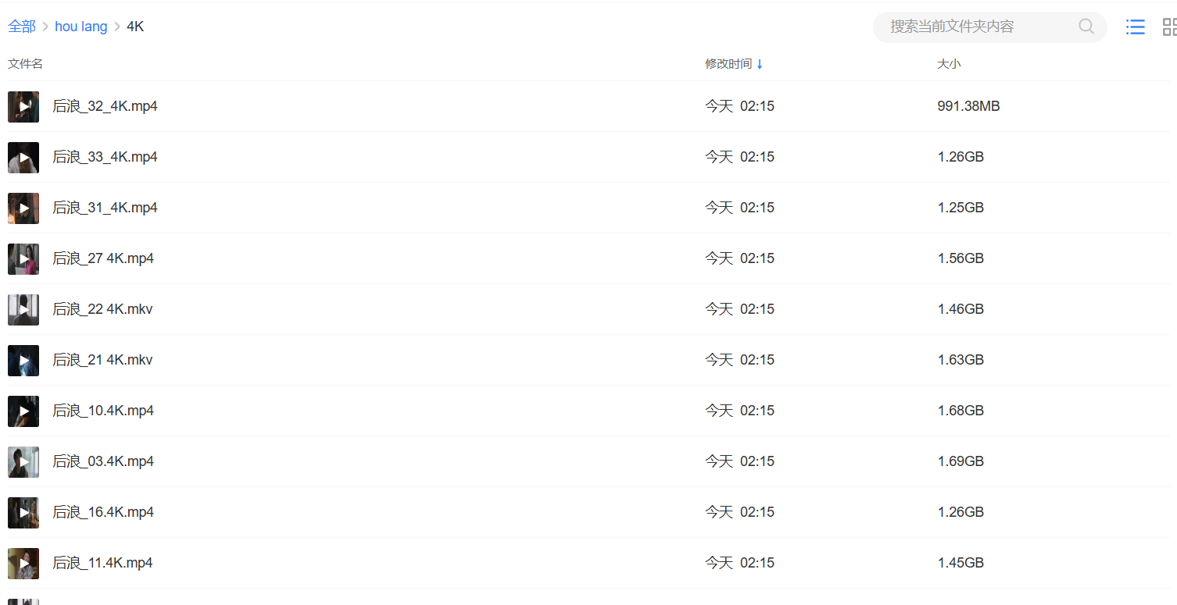Sort by 文件名 column header
This screenshot has width=1177, height=605.
[25, 64]
